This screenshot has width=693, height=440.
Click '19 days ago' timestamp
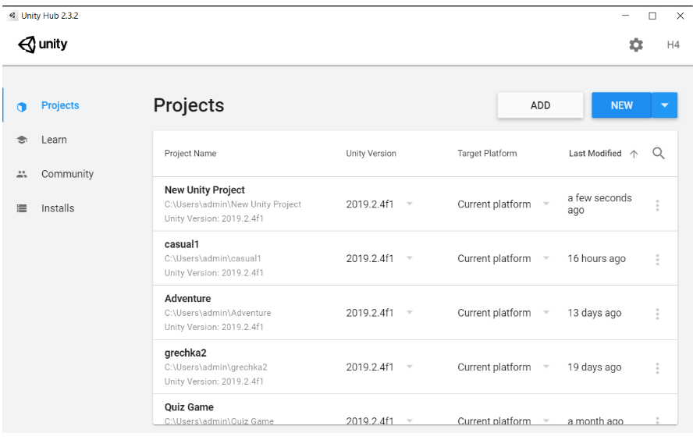[595, 367]
